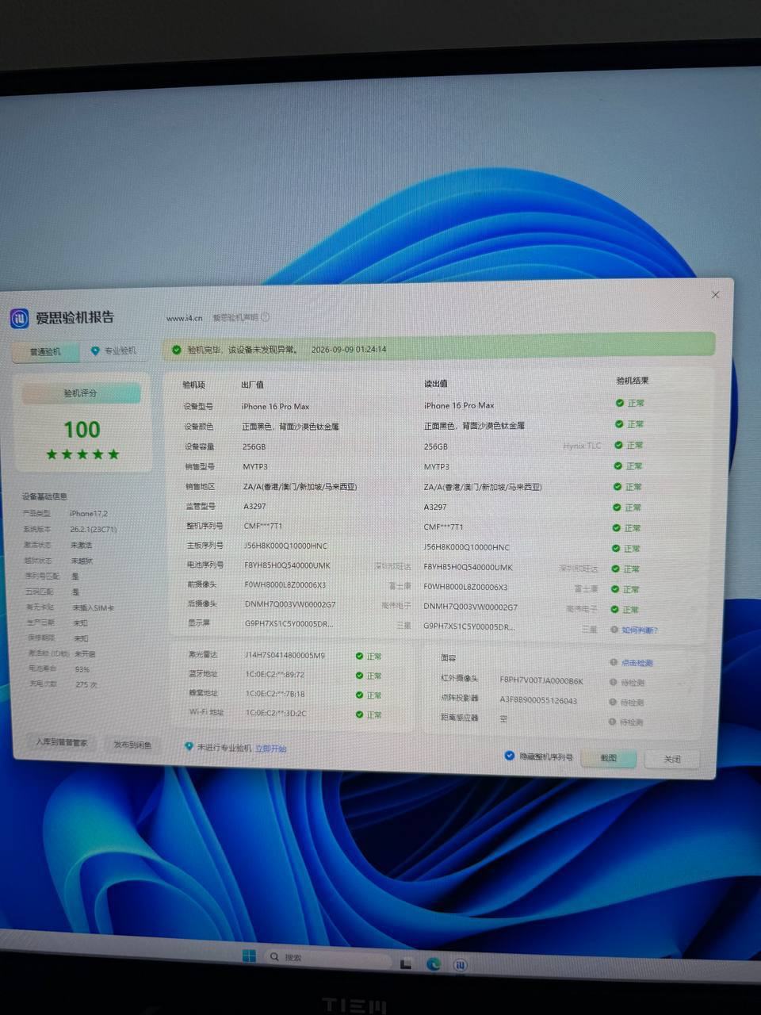Click the 正常 check icon for 设备型号

[x=619, y=404]
